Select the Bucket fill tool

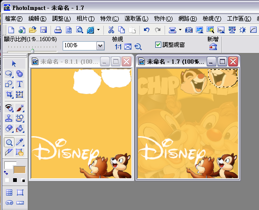click(20, 129)
